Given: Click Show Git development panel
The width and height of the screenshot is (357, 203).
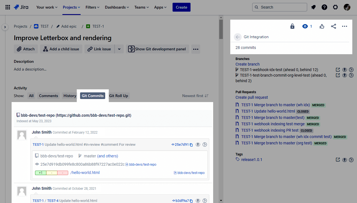Looking at the screenshot, I should [158, 49].
